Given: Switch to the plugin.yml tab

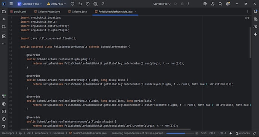Looking at the screenshot, I should click(18, 11).
